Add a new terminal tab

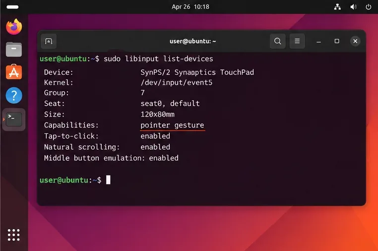(49, 41)
